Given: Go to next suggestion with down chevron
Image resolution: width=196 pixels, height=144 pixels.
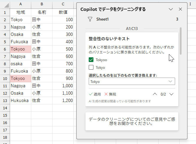Looking at the screenshot, I should (171, 94).
